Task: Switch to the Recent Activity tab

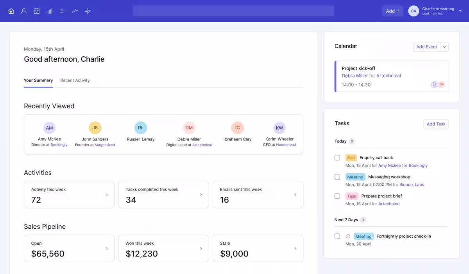Action: pos(75,80)
